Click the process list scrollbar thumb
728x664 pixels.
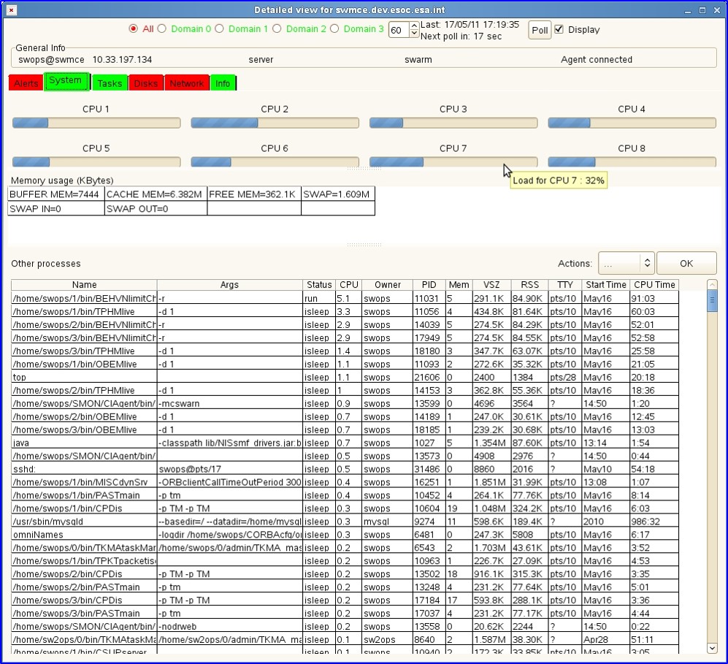point(712,301)
